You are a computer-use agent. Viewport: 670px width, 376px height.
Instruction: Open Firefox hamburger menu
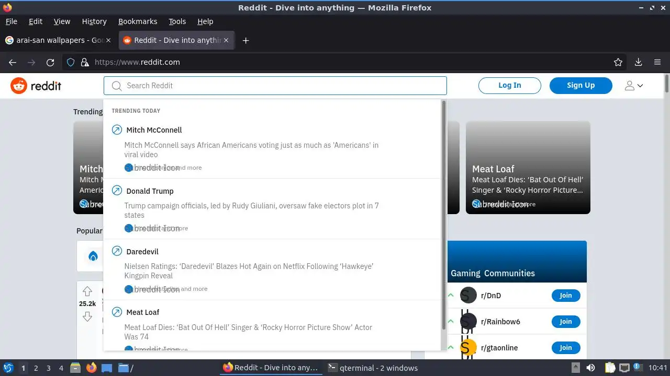657,62
